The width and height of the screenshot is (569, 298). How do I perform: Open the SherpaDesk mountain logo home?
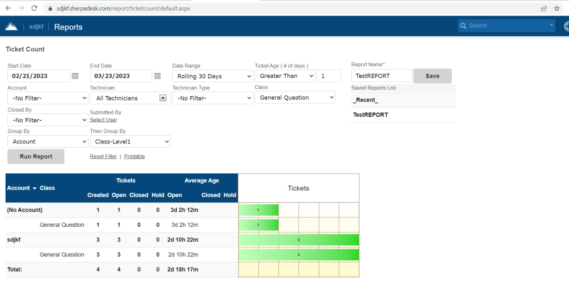click(x=11, y=27)
